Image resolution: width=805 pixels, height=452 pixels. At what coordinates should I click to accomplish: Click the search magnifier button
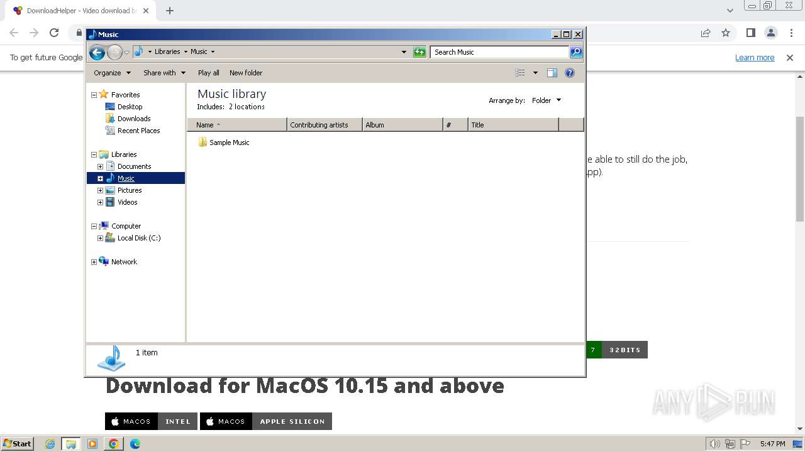(x=576, y=52)
